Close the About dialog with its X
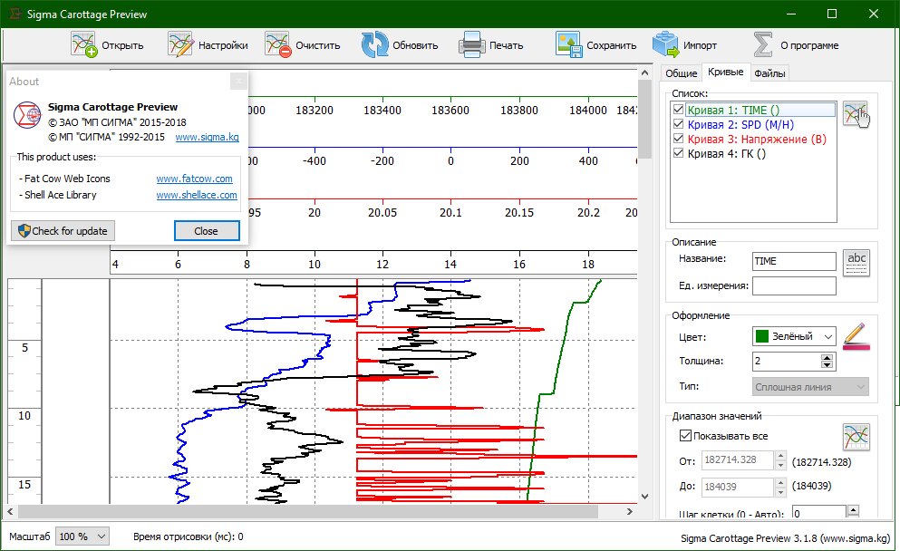 pyautogui.click(x=238, y=82)
